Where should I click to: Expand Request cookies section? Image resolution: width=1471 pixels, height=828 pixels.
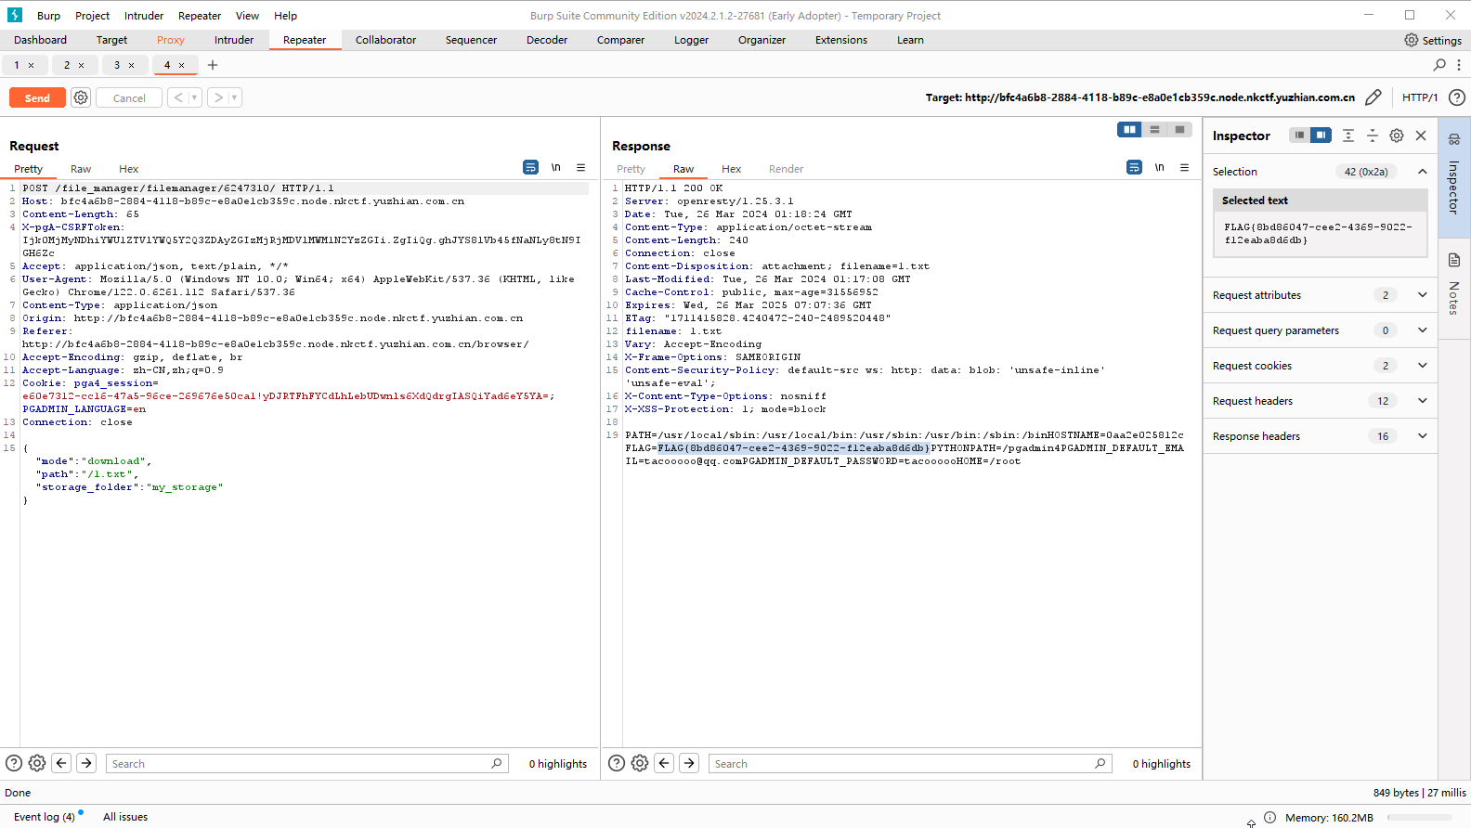pyautogui.click(x=1422, y=366)
